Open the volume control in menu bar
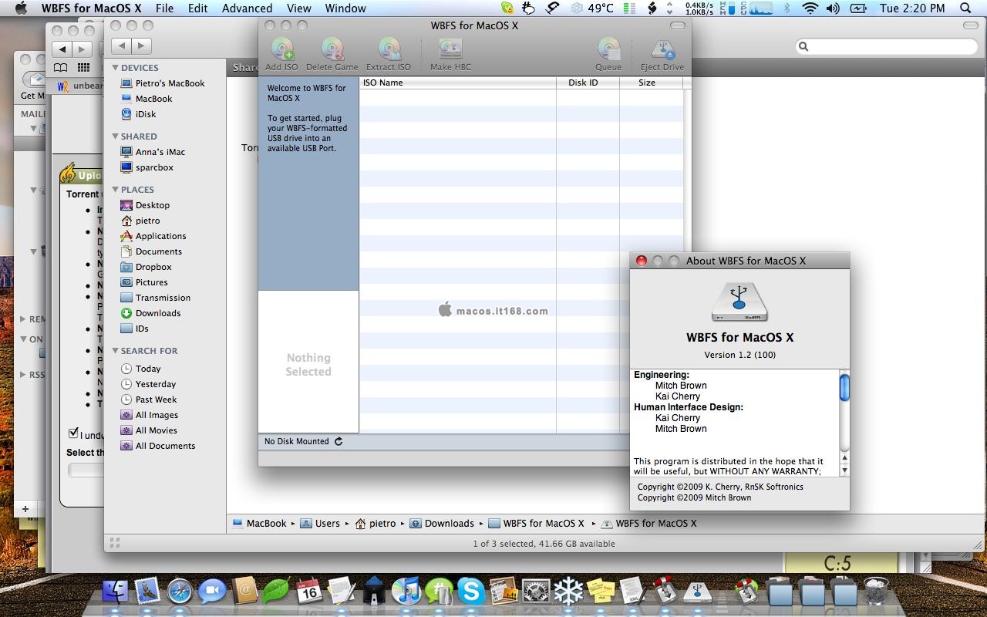 (833, 8)
